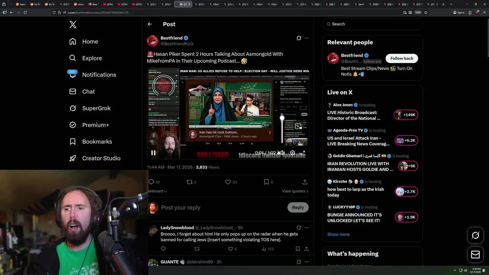The height and width of the screenshot is (275, 489).
Task: Open View quotes link
Action: pos(295,191)
